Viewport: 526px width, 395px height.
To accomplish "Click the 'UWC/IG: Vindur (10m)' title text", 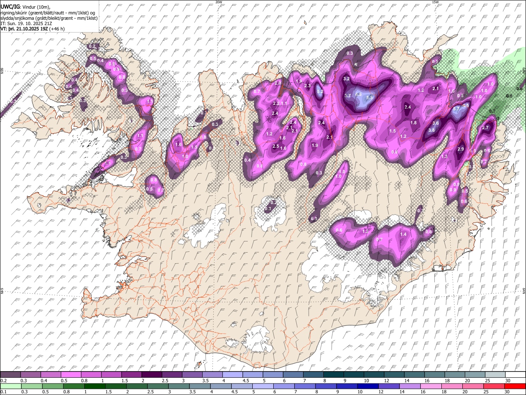I will 26,7.
